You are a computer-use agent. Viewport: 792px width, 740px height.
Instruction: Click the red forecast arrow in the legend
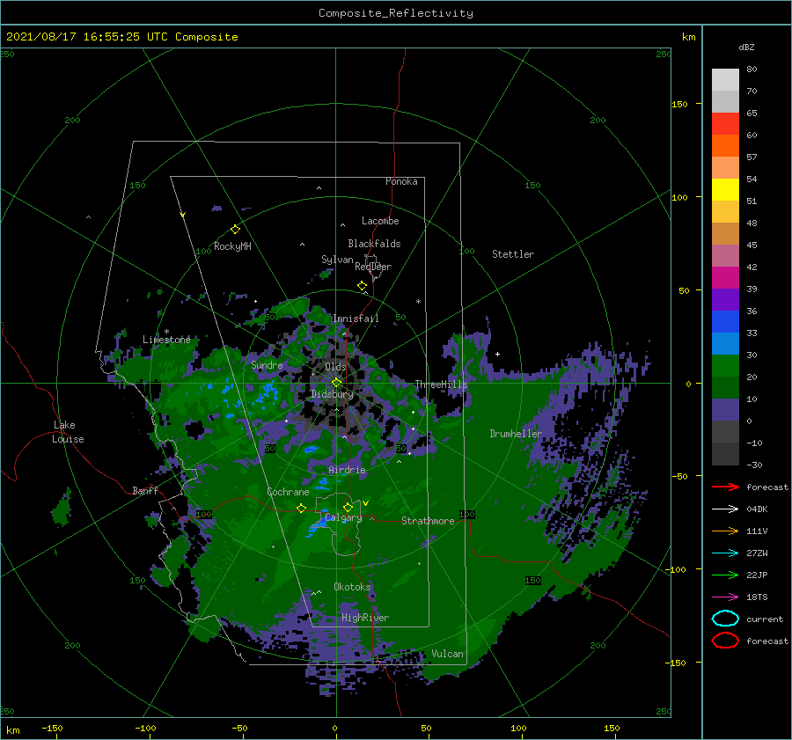click(x=725, y=487)
